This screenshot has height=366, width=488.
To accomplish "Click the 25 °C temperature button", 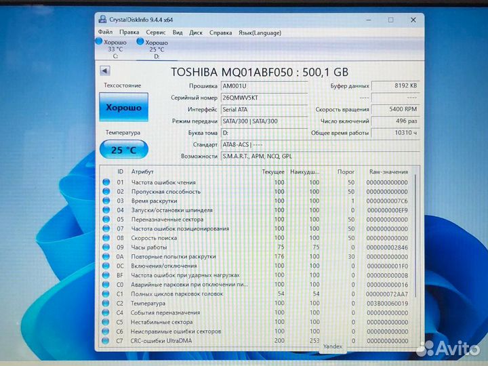I will pos(123,150).
